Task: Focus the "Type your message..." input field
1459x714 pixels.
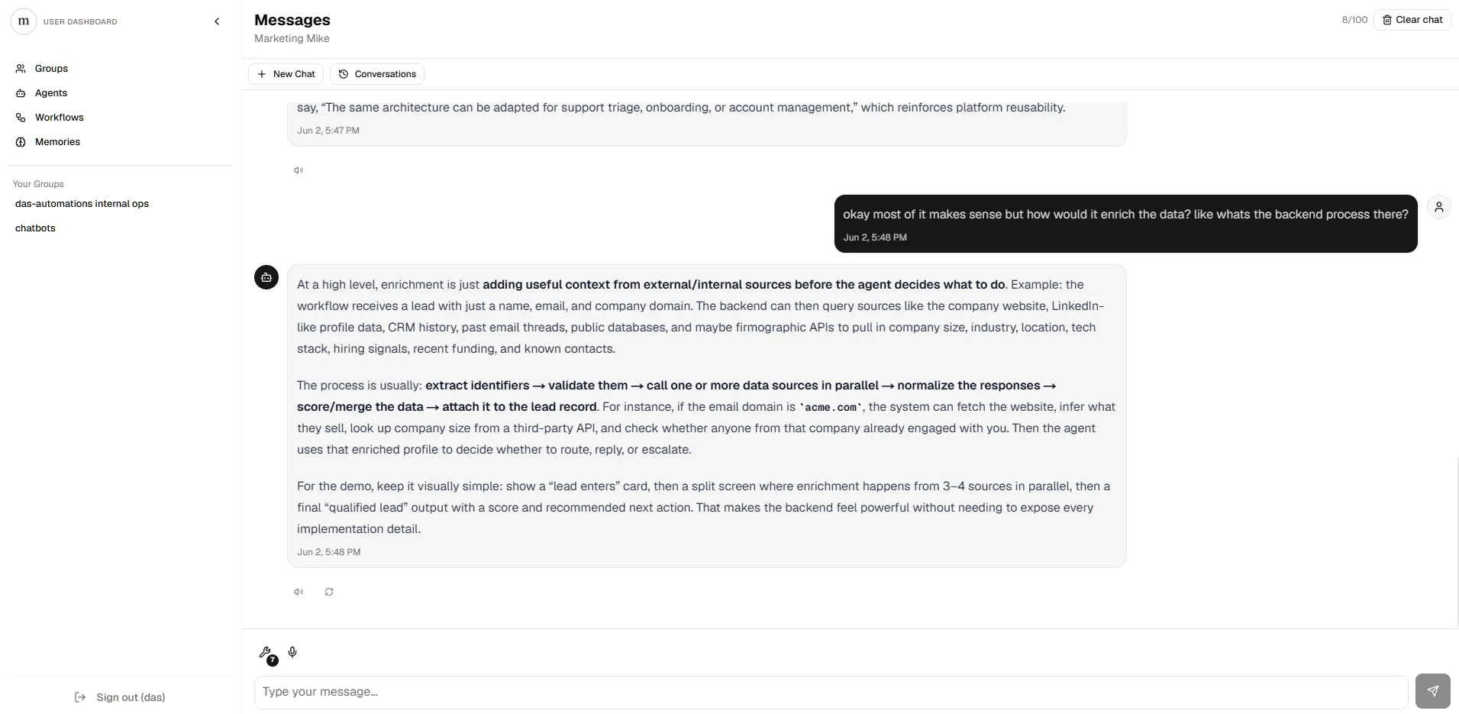Action: (x=831, y=692)
